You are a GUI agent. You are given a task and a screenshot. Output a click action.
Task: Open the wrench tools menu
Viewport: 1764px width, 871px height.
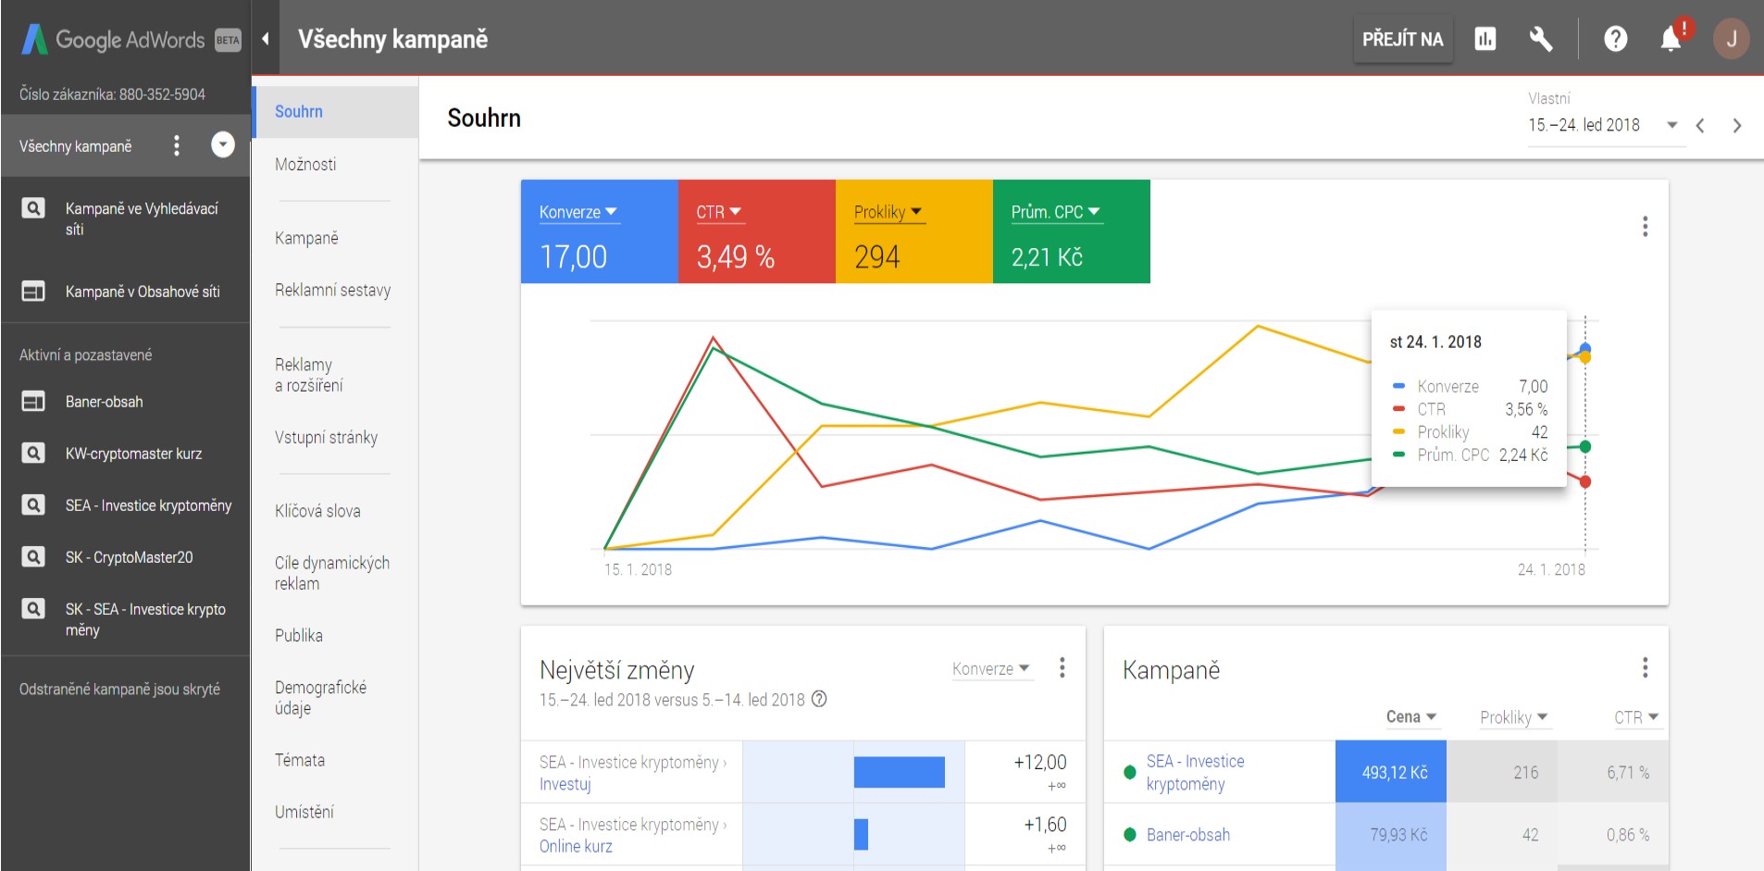tap(1541, 39)
